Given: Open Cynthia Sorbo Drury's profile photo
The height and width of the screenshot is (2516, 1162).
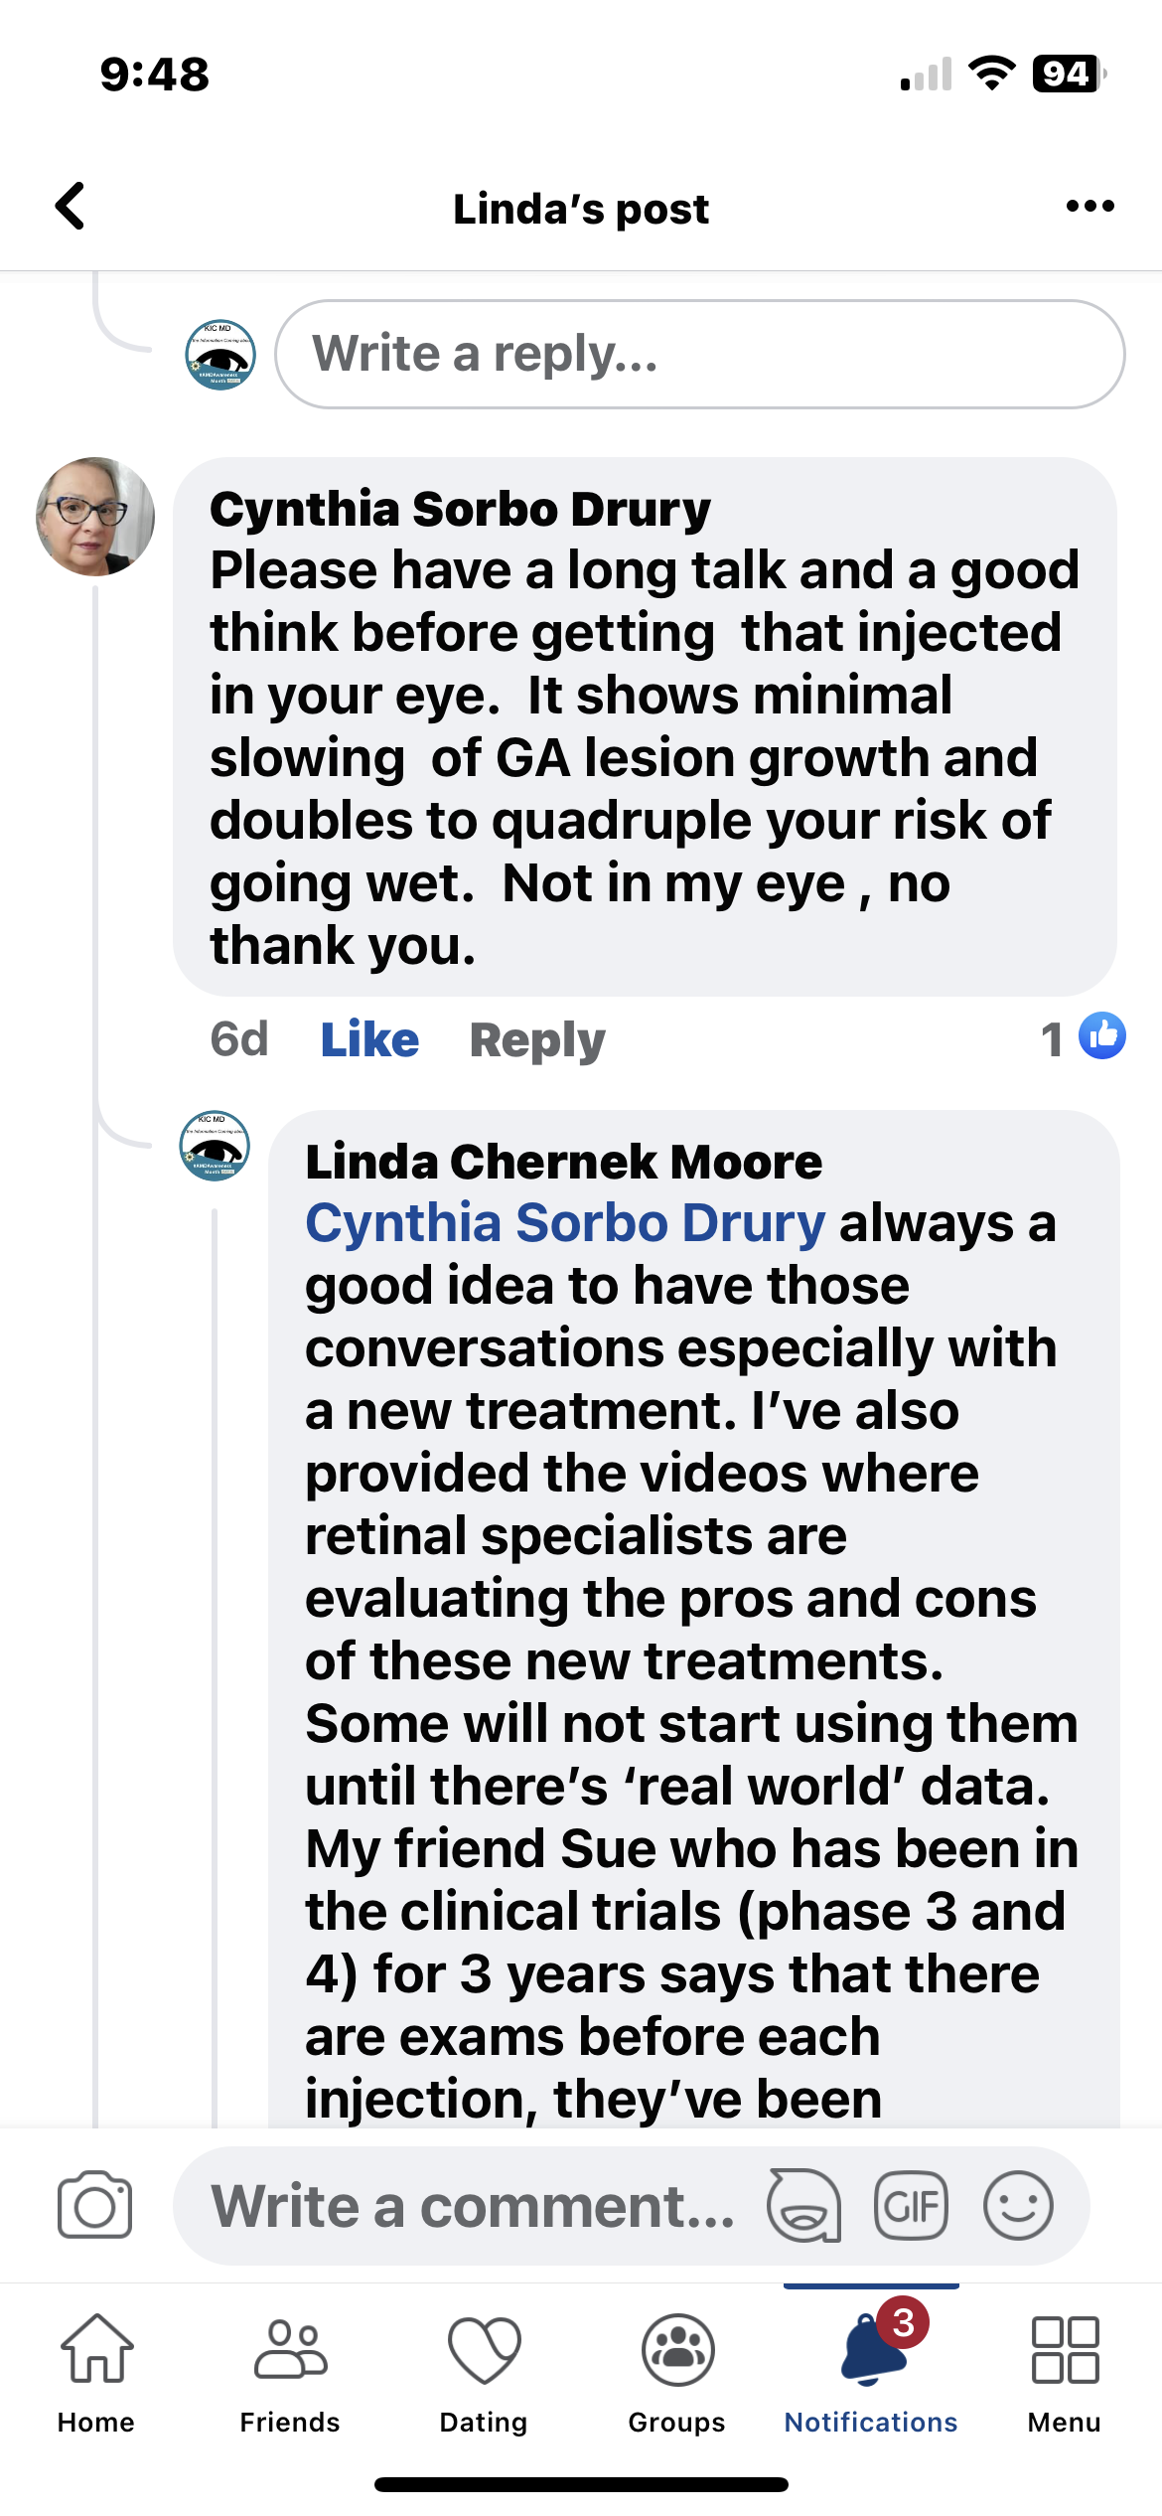Looking at the screenshot, I should click(95, 517).
